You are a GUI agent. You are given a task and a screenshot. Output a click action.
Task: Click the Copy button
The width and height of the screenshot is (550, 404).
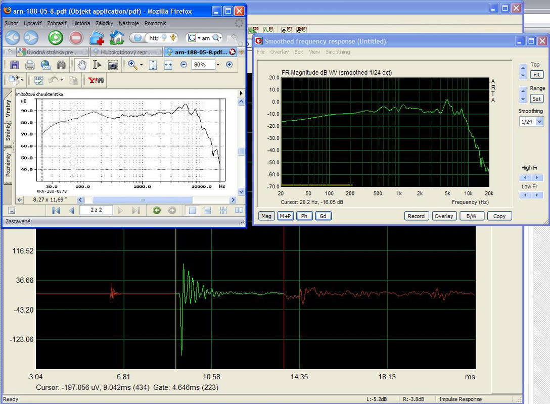point(499,216)
